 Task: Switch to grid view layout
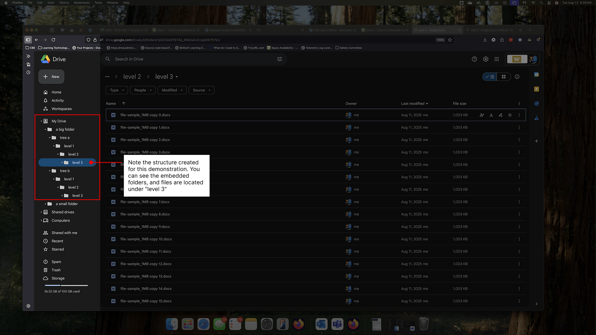coord(504,76)
